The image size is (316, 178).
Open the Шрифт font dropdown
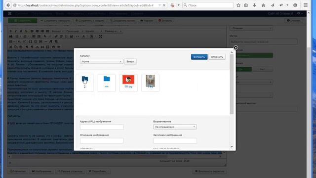point(93,31)
